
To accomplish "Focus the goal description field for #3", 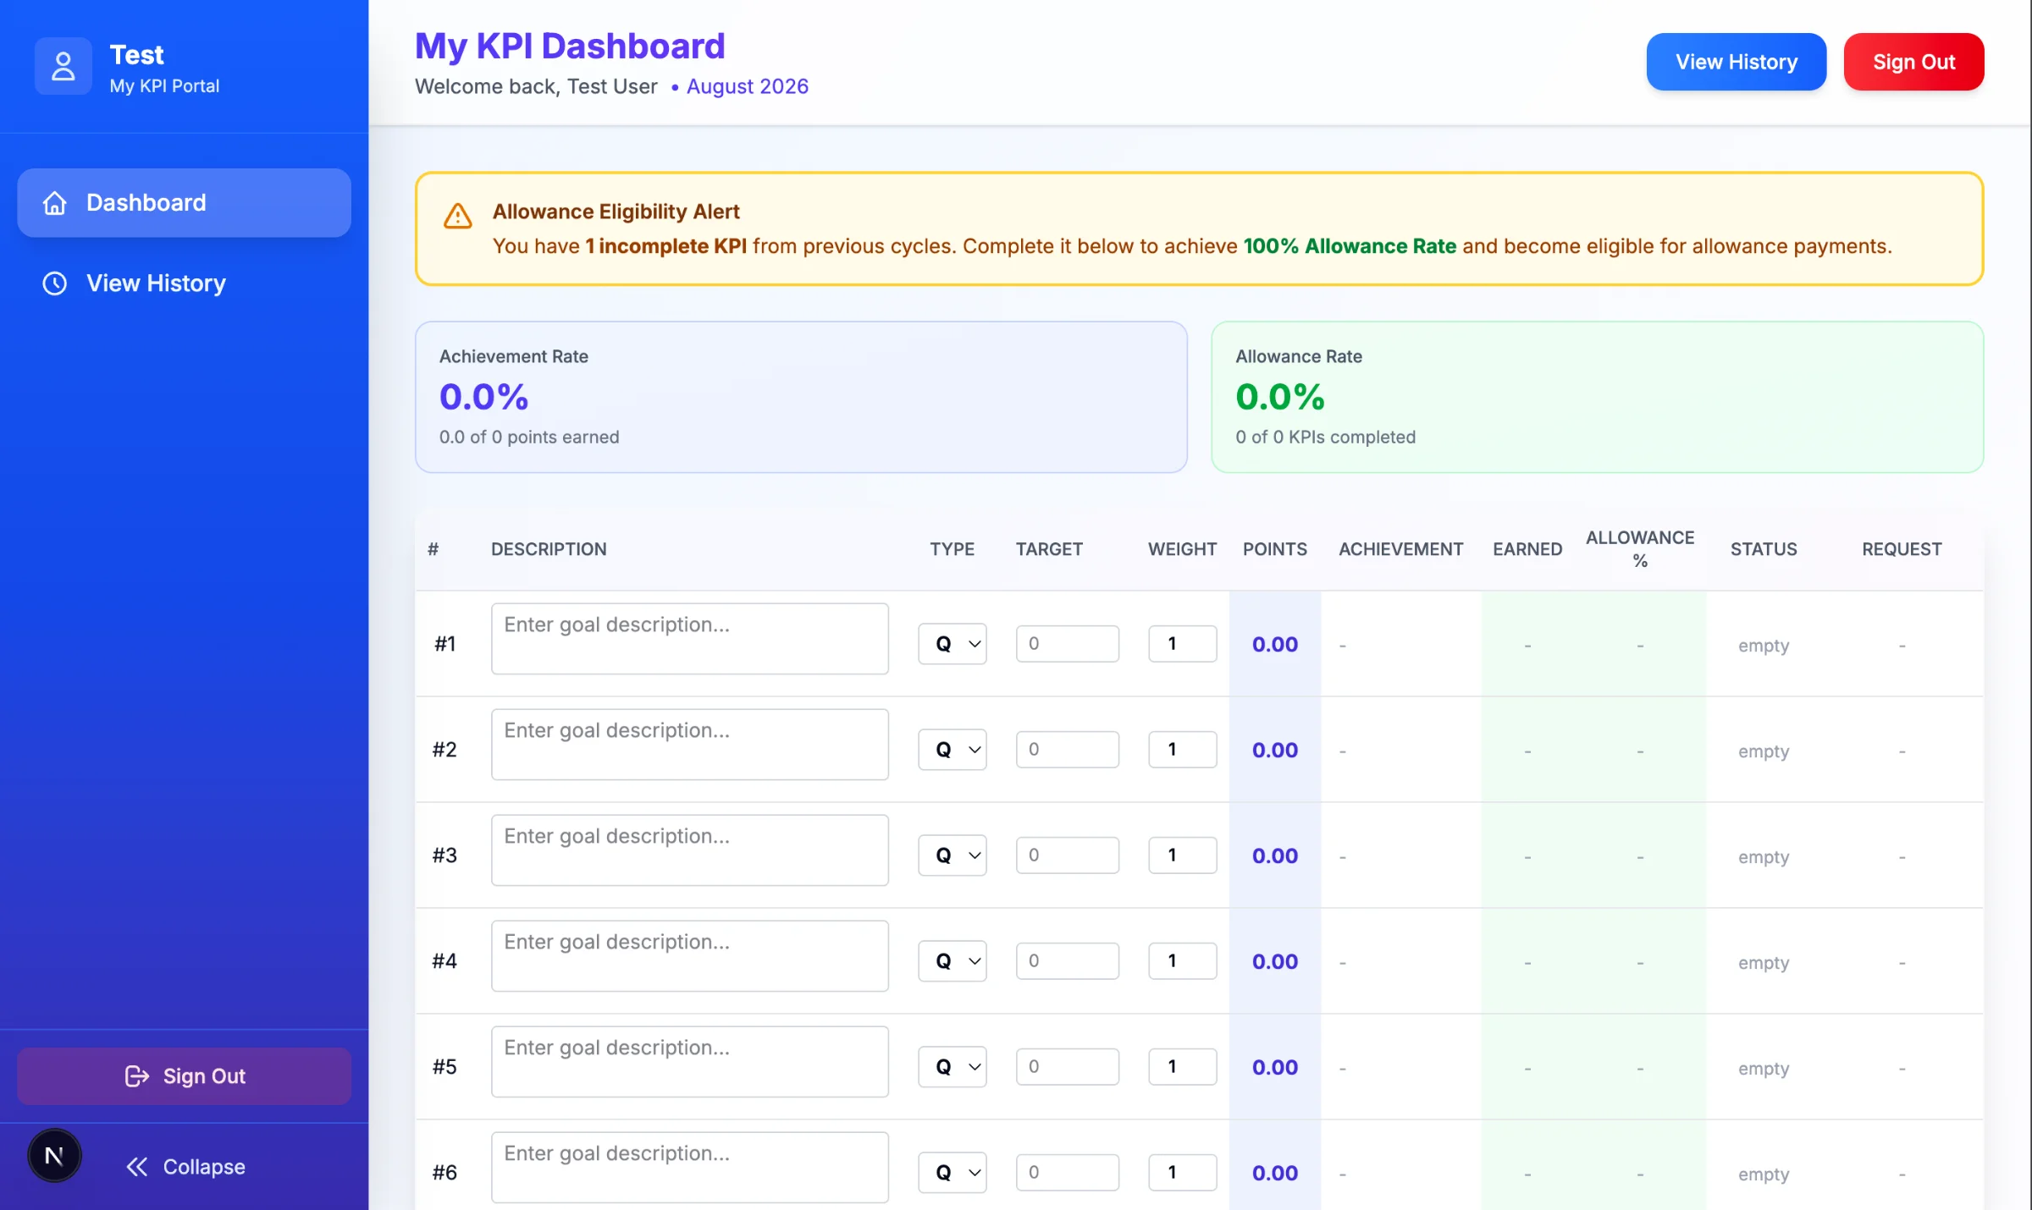I will 690,850.
